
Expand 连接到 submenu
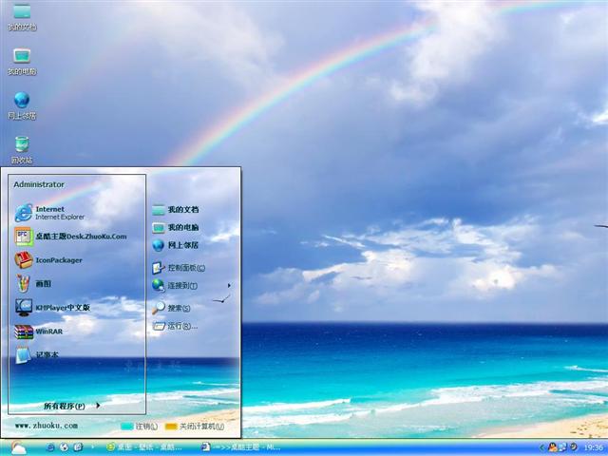(192, 286)
